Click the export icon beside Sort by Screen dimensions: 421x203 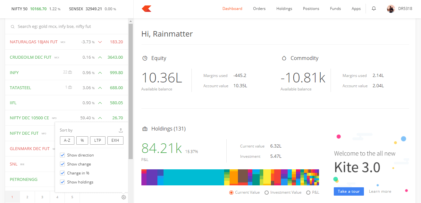tap(121, 131)
